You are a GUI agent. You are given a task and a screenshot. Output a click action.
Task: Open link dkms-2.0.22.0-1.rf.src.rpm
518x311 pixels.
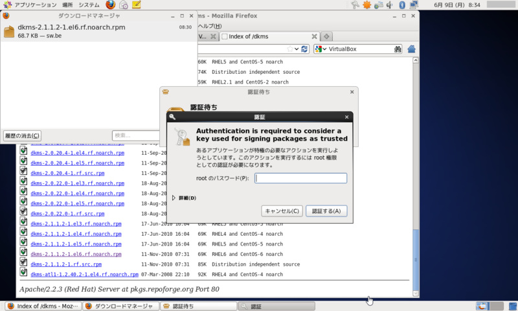coord(67,214)
